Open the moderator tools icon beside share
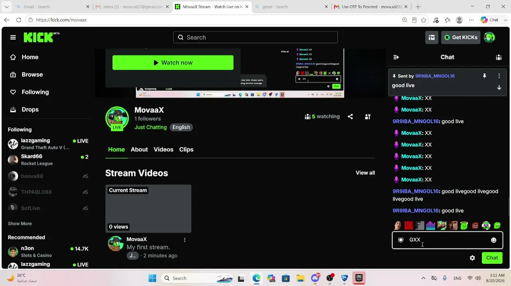This screenshot has height=286, width=511. pyautogui.click(x=368, y=116)
